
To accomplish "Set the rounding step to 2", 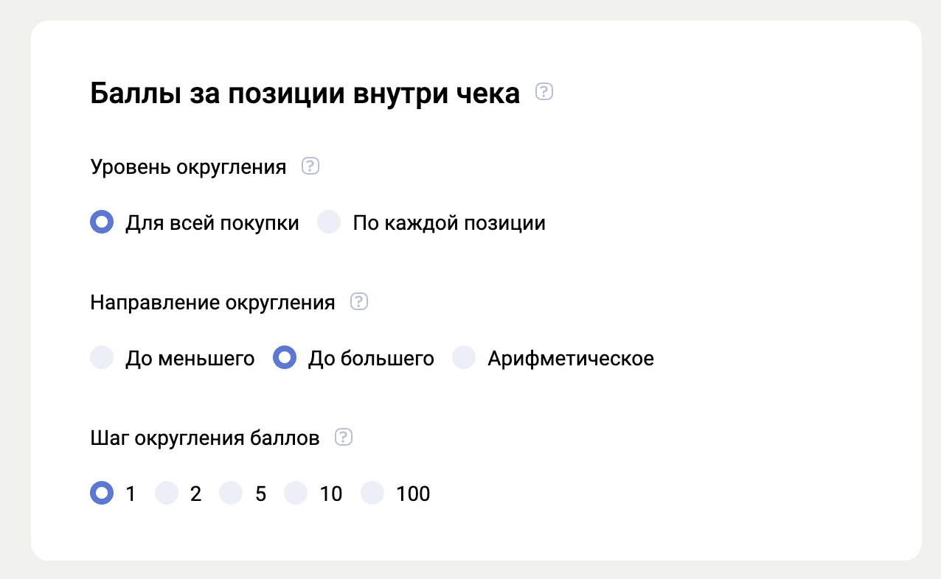I will coord(167,493).
